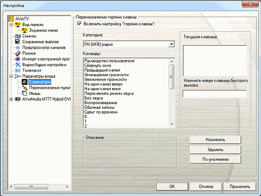Uncheck Включить настройку горячих клавиш checkbox
Viewport: 261px width, 196px height.
(x=80, y=24)
